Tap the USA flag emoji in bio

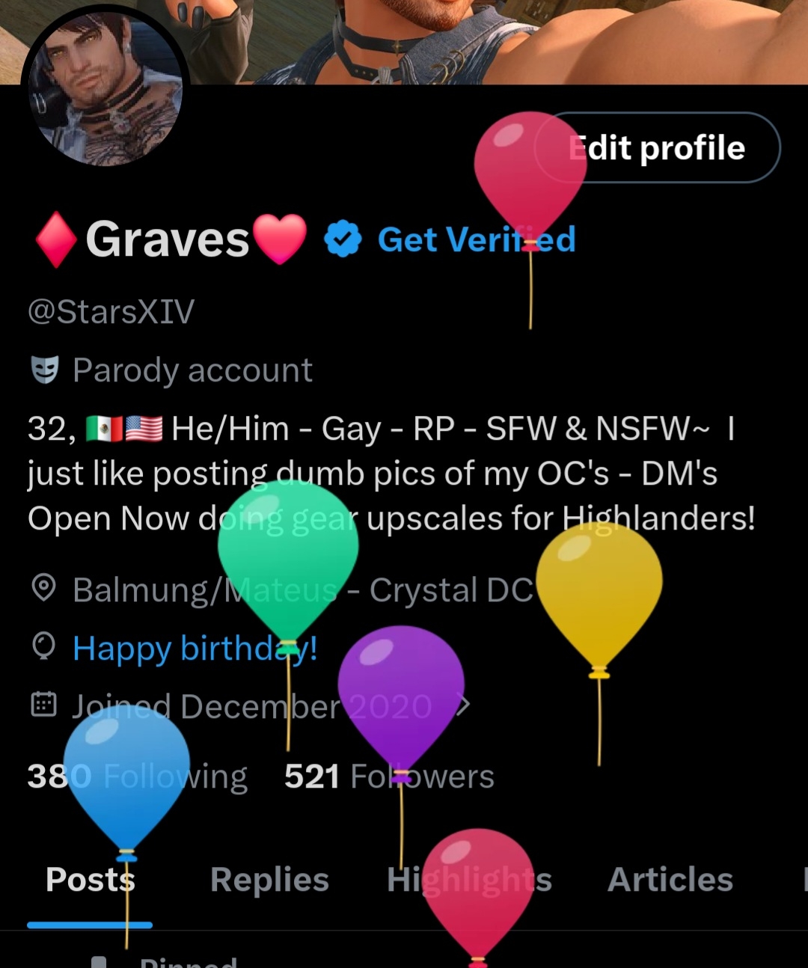point(144,429)
